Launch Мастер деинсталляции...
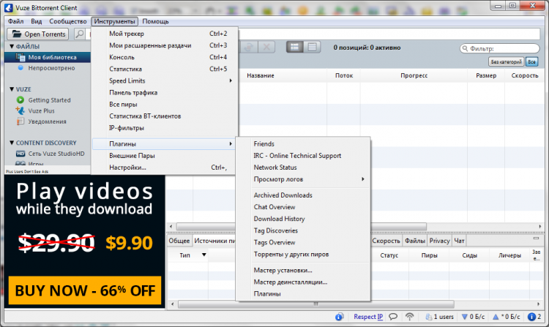Viewport: 549px width, 327px height. pos(303,282)
